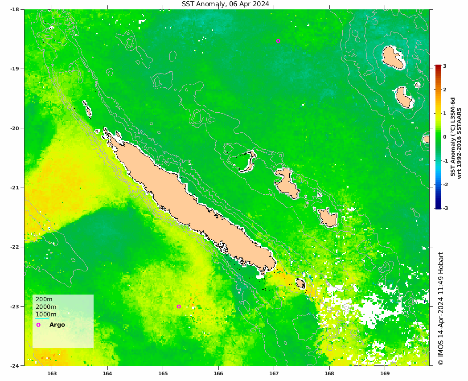Click the longitude axis label '166'
Screen dimensions: 468x381
tap(218, 373)
